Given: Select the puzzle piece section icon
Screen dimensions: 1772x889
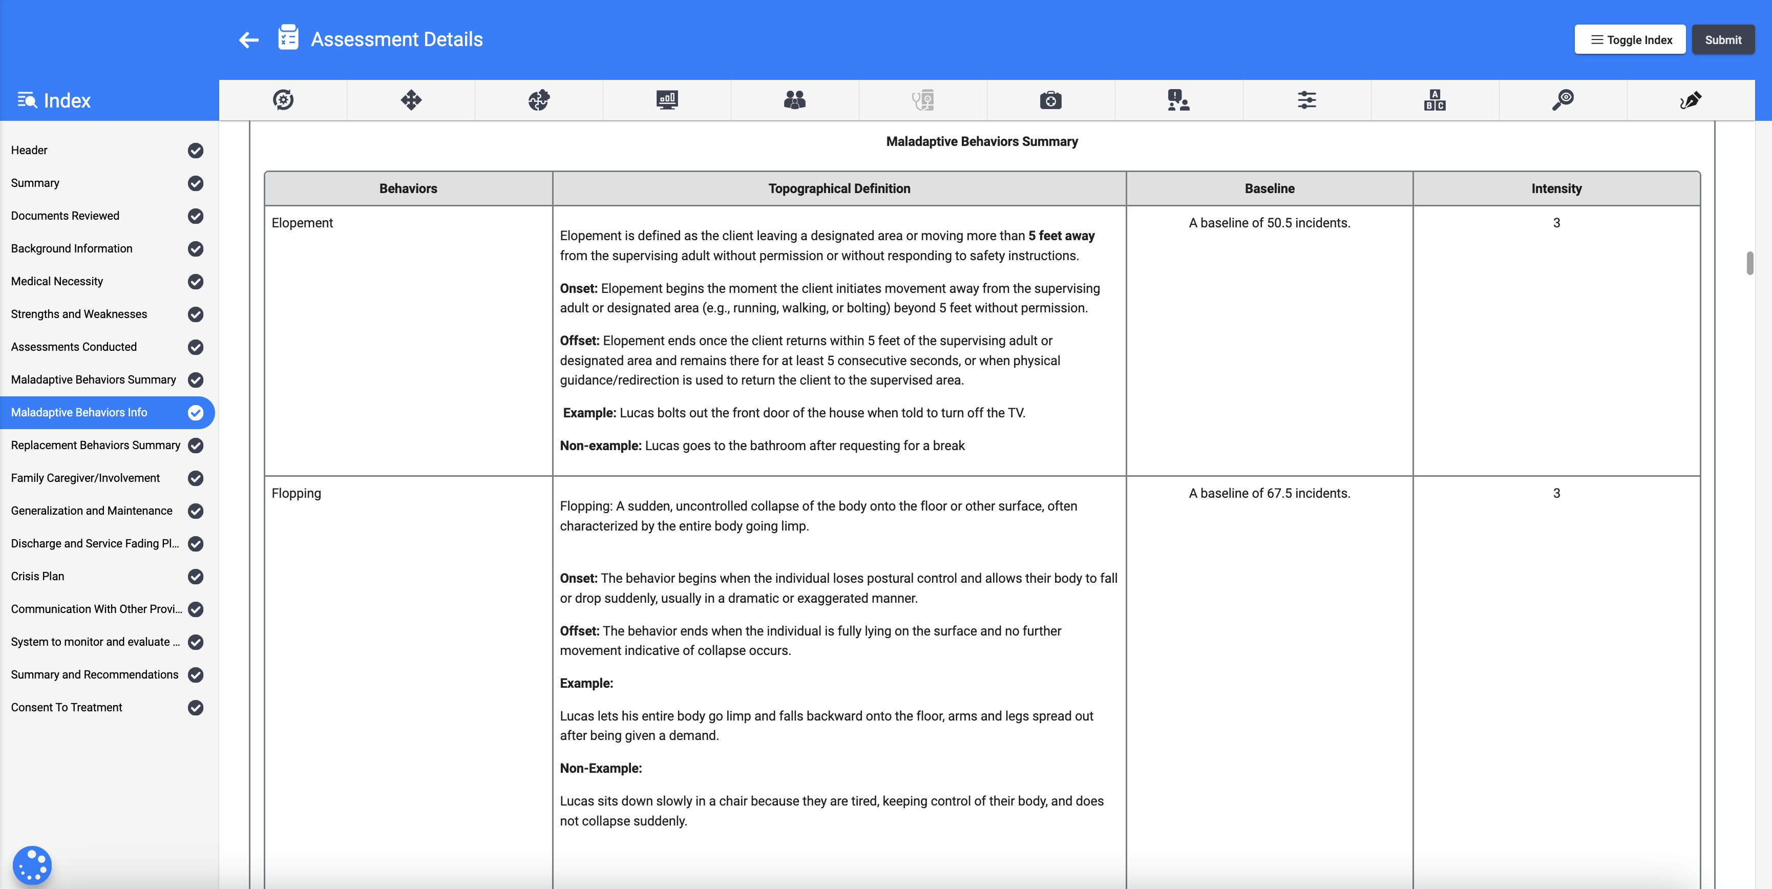Looking at the screenshot, I should (539, 100).
